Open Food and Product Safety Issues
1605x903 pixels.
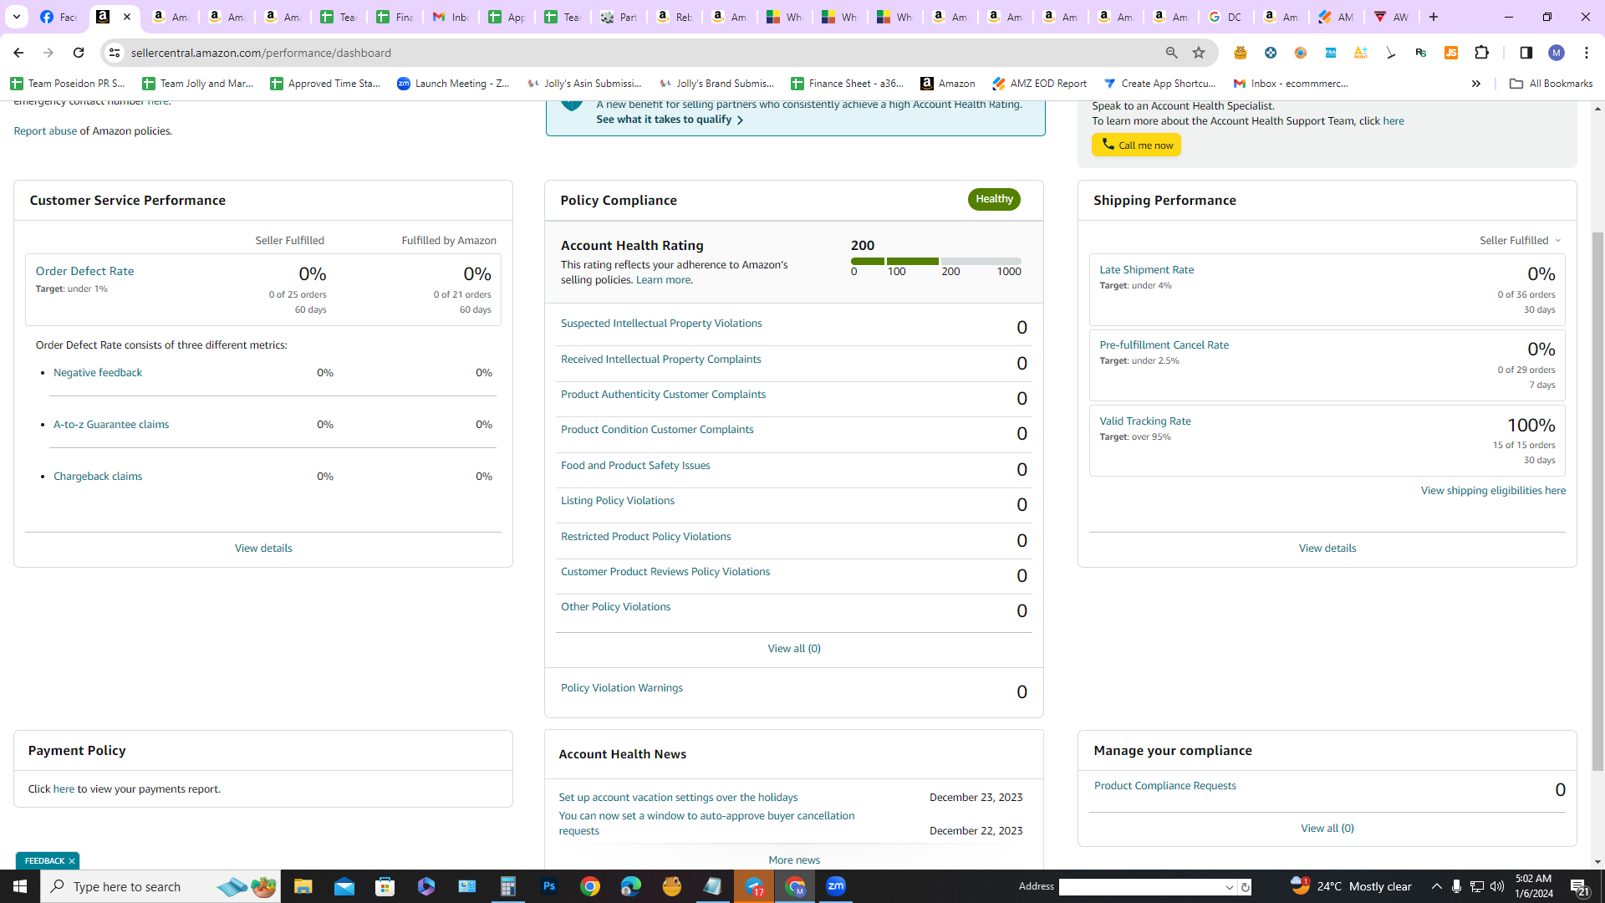(x=635, y=466)
